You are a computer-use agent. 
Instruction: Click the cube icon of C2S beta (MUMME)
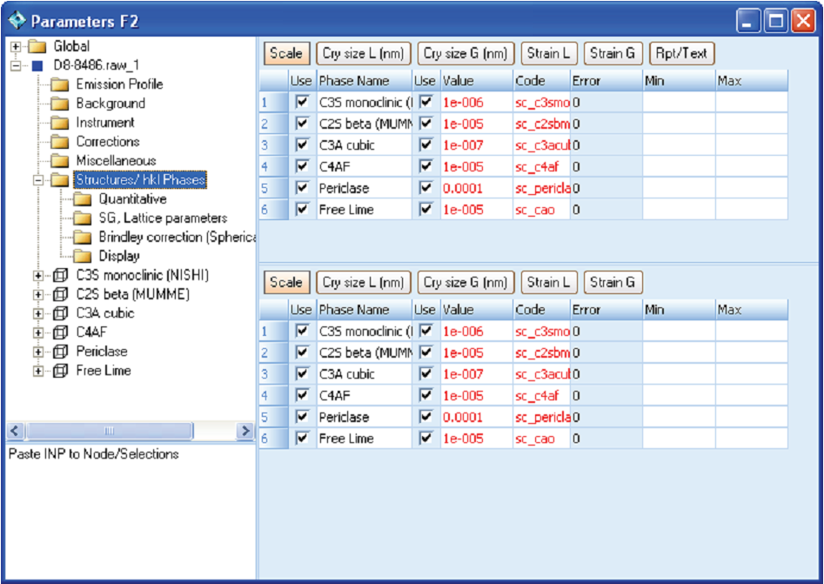[60, 294]
